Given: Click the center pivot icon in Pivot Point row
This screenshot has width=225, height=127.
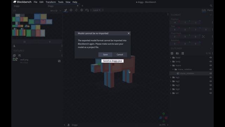Looking at the screenshot, I should click(x=203, y=37).
